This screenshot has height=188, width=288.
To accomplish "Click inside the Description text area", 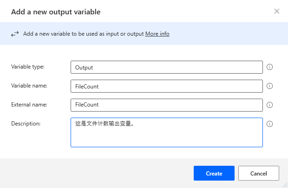I will pos(167,132).
